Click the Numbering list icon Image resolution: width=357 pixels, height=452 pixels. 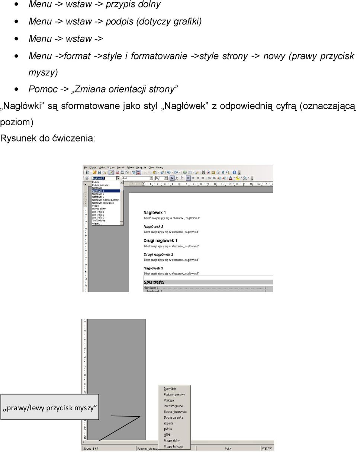point(209,178)
